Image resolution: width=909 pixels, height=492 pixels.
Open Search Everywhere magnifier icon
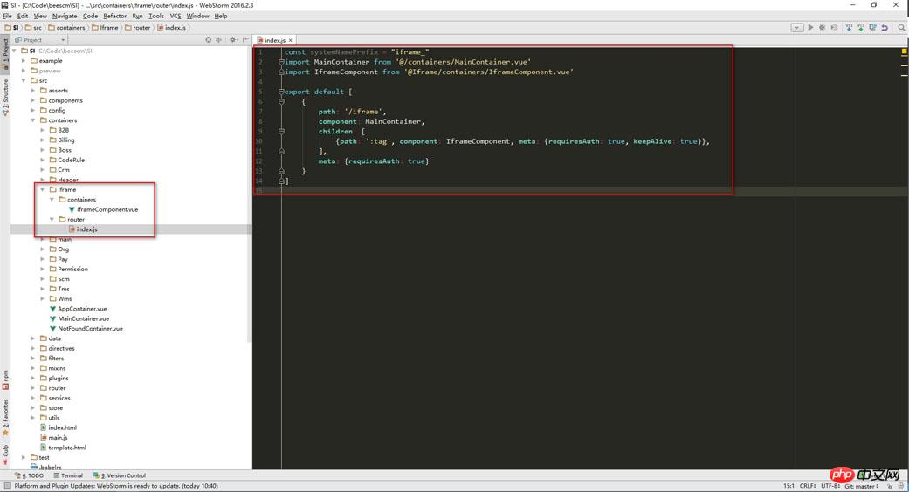[901, 28]
